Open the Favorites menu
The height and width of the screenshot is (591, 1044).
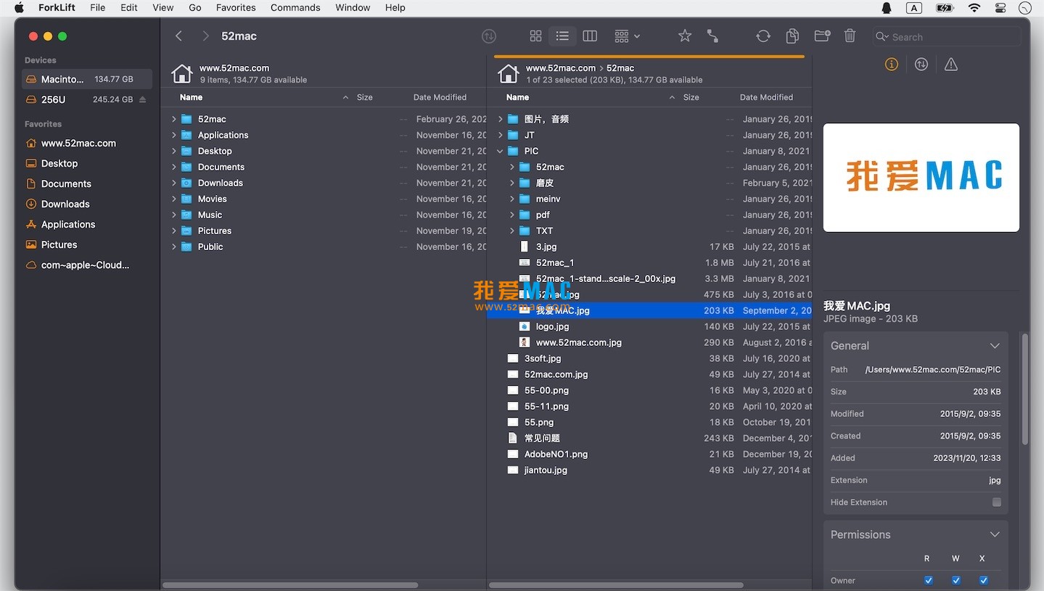236,7
